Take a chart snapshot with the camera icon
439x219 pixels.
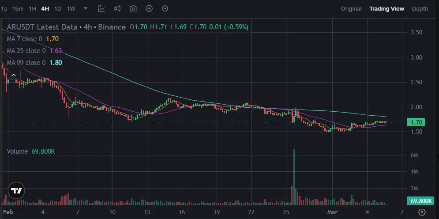tap(133, 9)
